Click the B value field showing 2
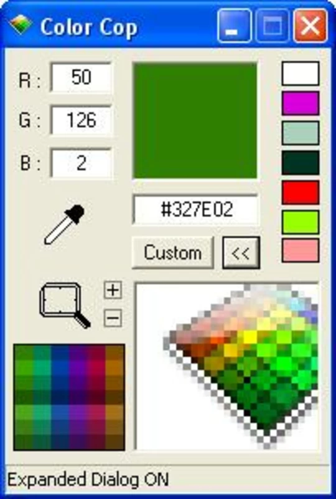This screenshot has width=336, height=499. [81, 163]
